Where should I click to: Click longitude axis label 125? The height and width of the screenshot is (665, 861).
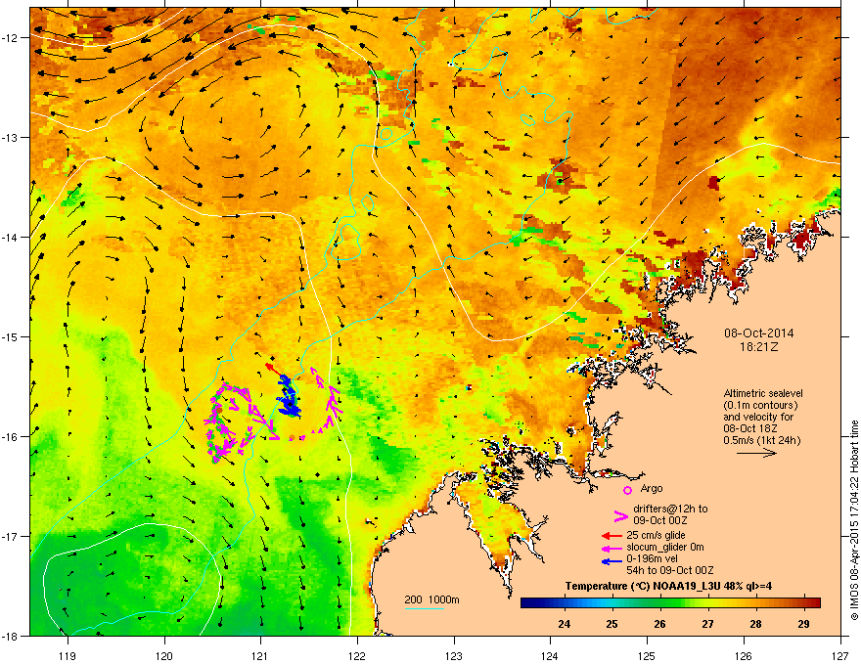[647, 655]
